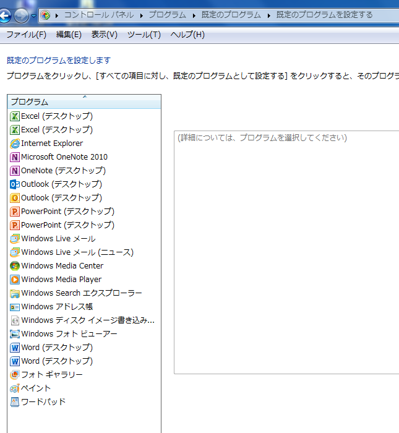The image size is (399, 433).
Task: Select the Windows Media Center icon
Action: click(15, 266)
